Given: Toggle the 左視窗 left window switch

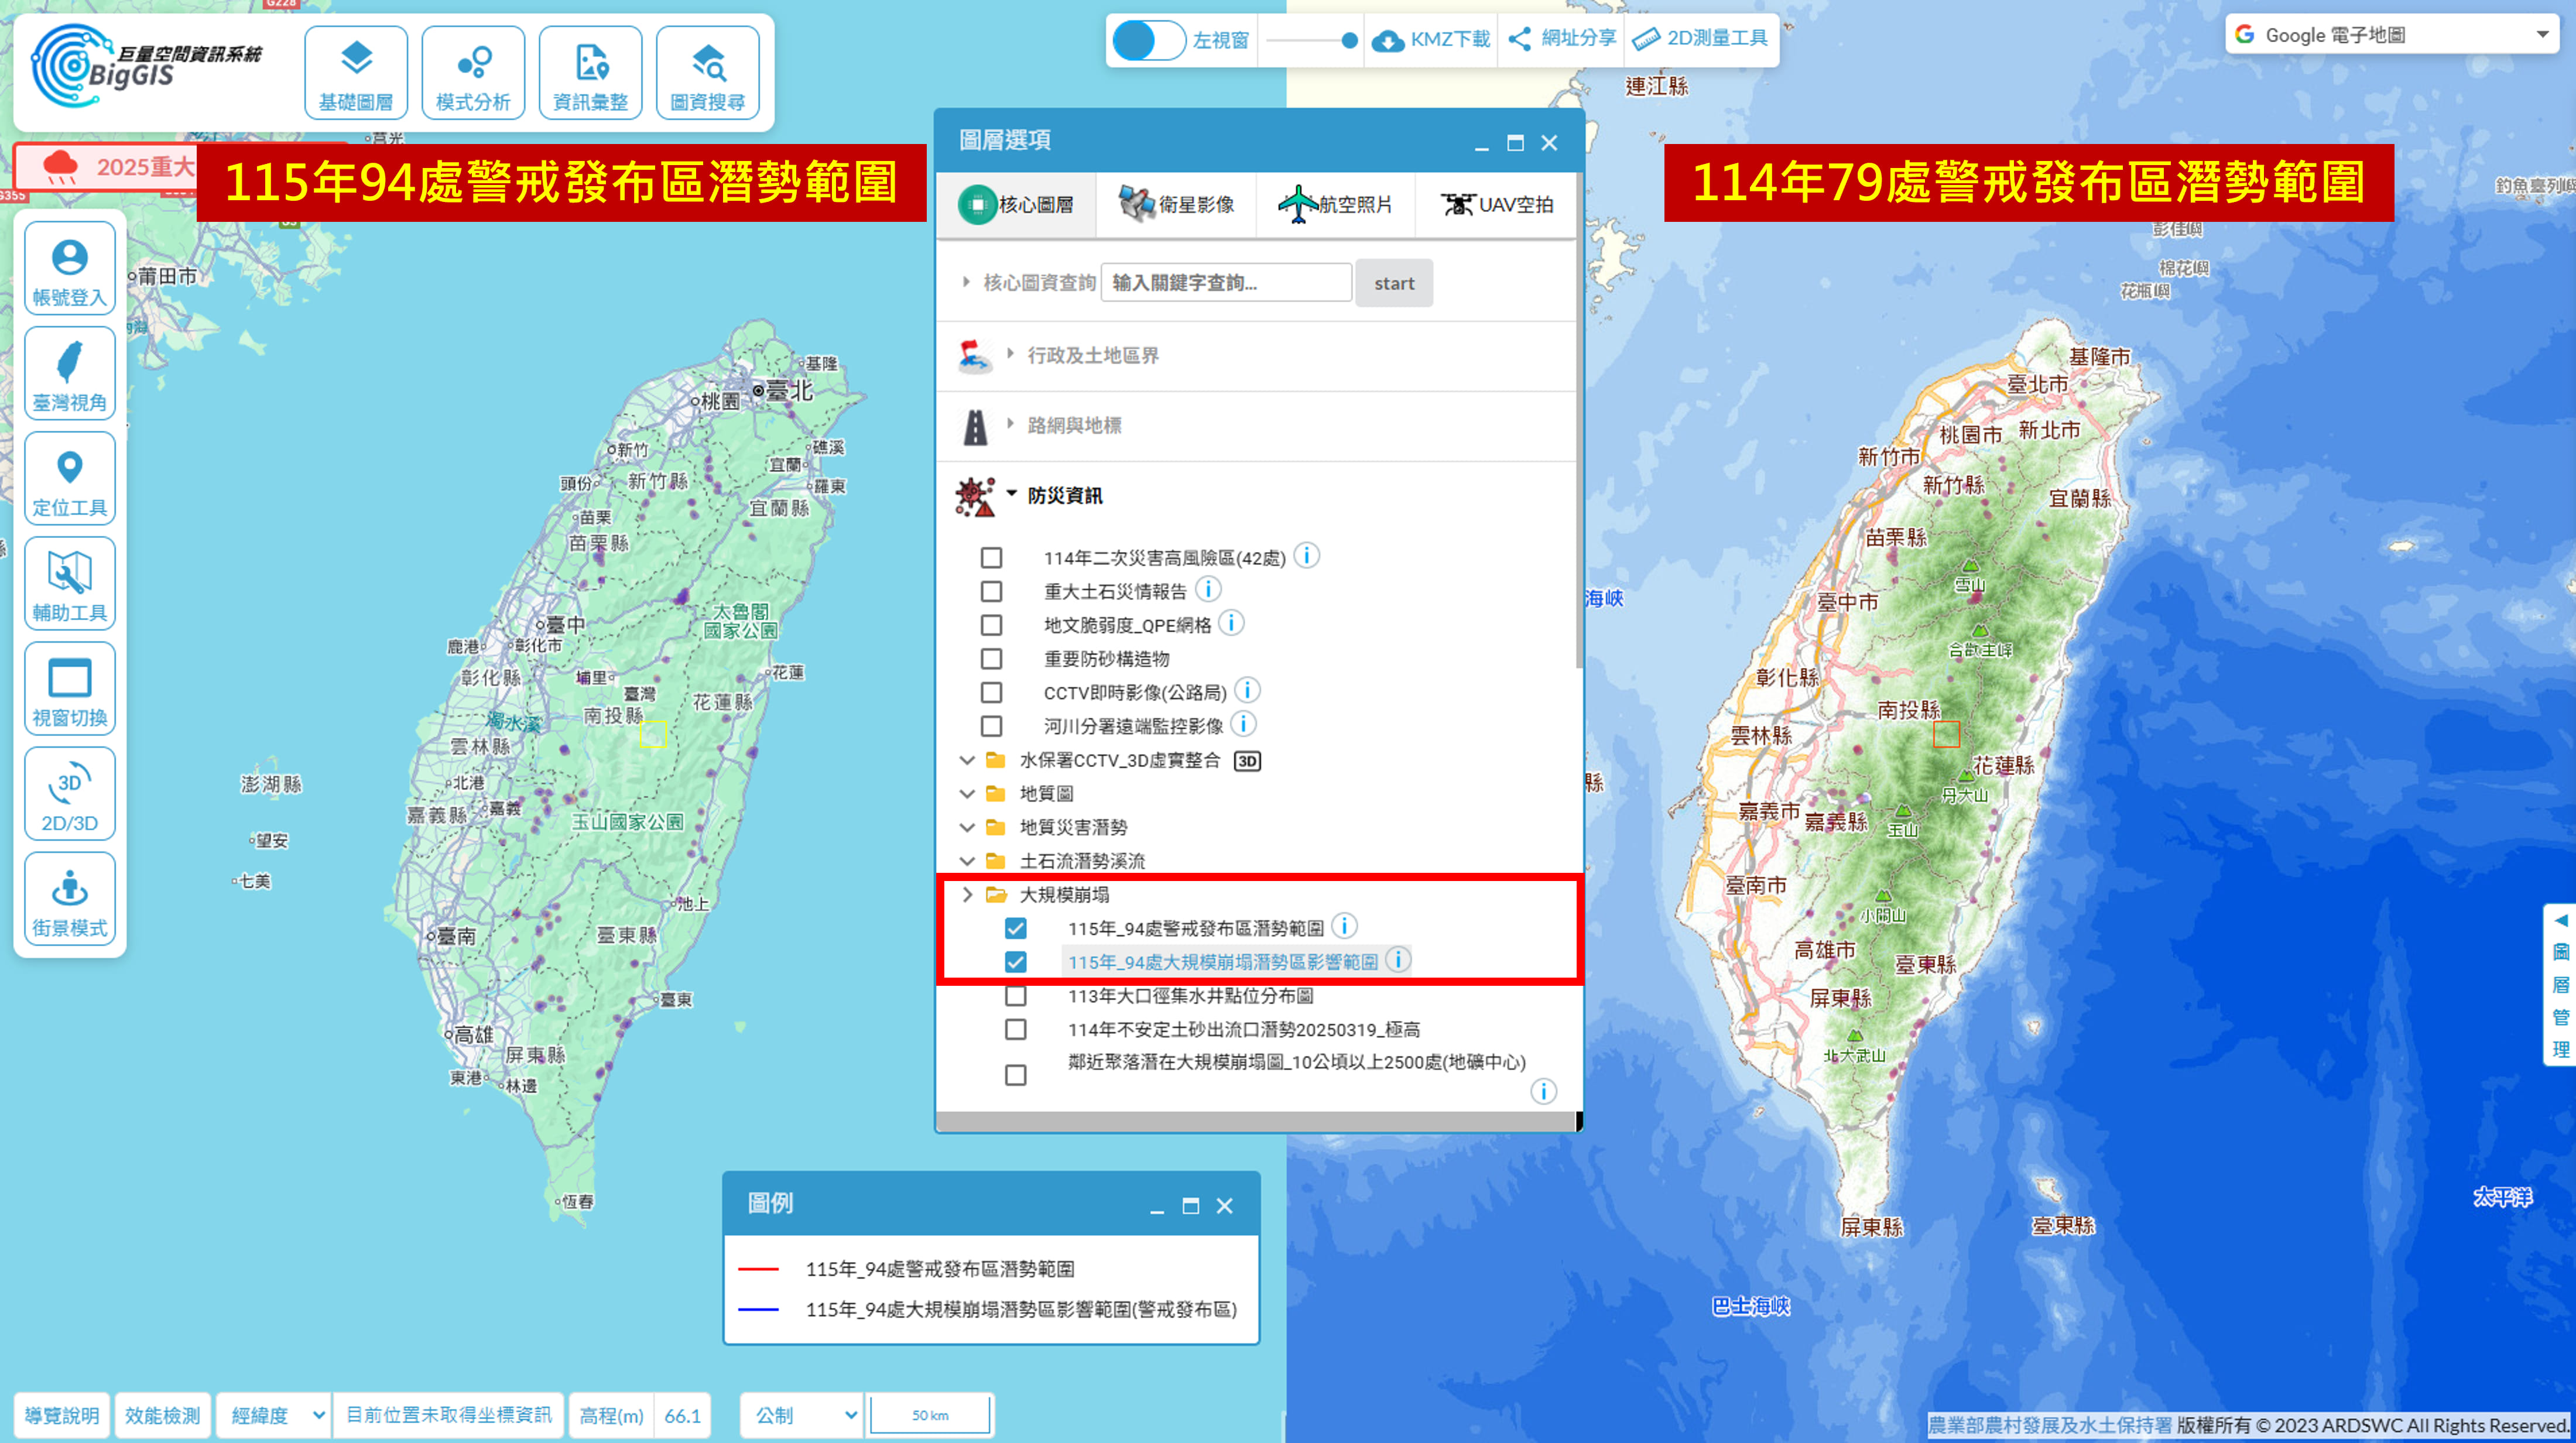Looking at the screenshot, I should coord(1148,40).
